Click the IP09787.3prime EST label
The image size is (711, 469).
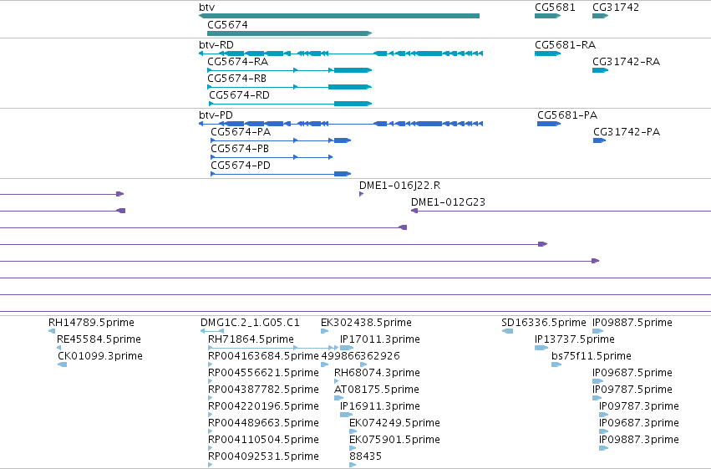[639, 406]
